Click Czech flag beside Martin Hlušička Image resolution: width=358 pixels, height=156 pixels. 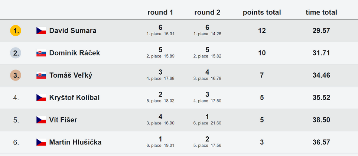coord(41,142)
